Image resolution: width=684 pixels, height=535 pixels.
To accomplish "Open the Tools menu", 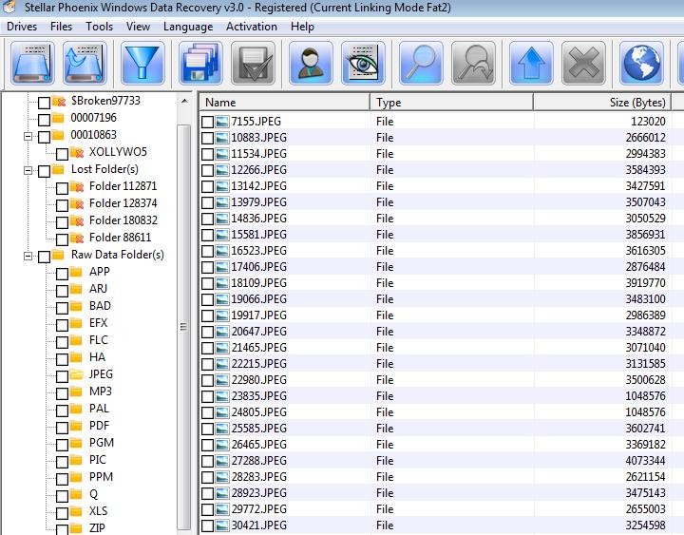I will 99,27.
